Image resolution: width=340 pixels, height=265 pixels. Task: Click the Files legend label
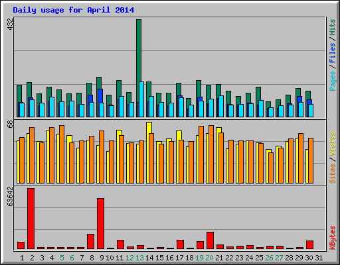[x=333, y=52]
